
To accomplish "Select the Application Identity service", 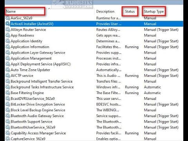I will [x=27, y=41].
